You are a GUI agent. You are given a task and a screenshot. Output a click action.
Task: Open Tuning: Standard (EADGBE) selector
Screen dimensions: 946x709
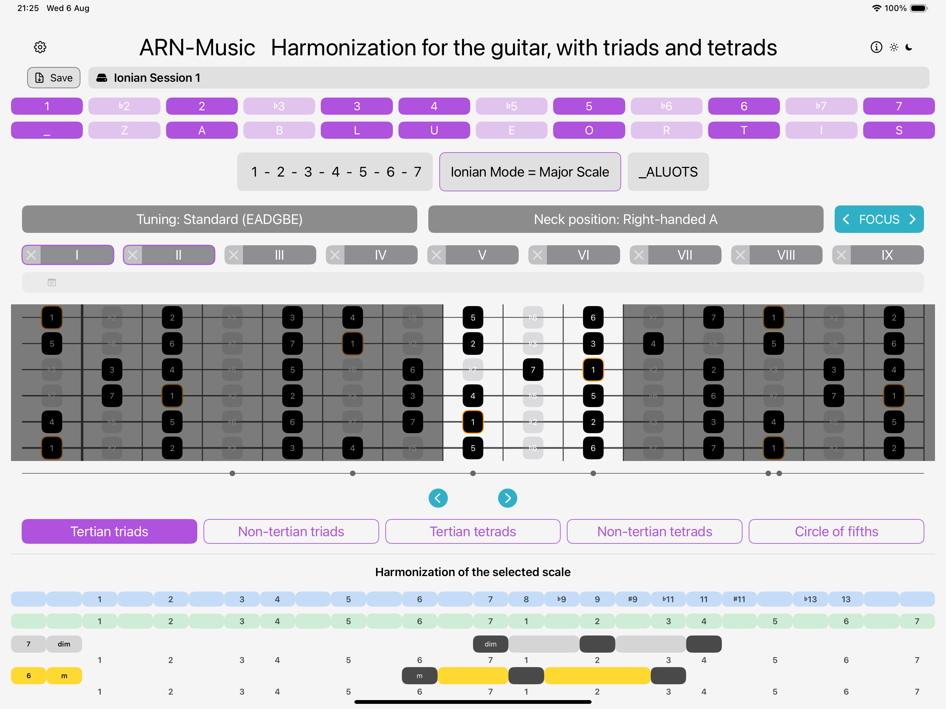pyautogui.click(x=219, y=219)
